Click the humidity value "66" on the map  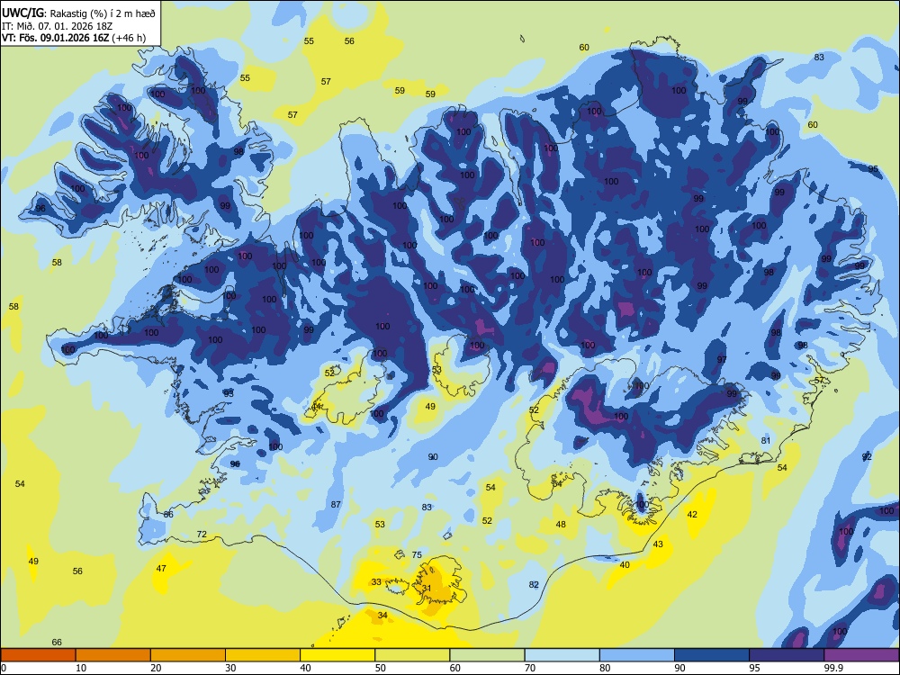click(x=57, y=643)
